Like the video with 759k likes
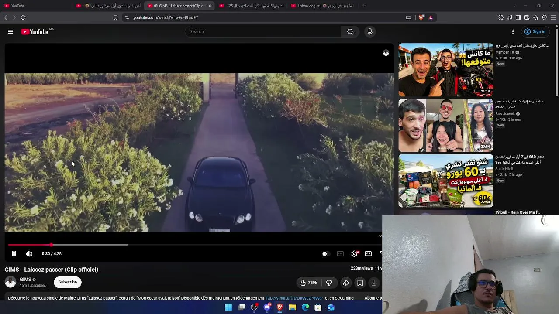The width and height of the screenshot is (559, 314). click(308, 283)
